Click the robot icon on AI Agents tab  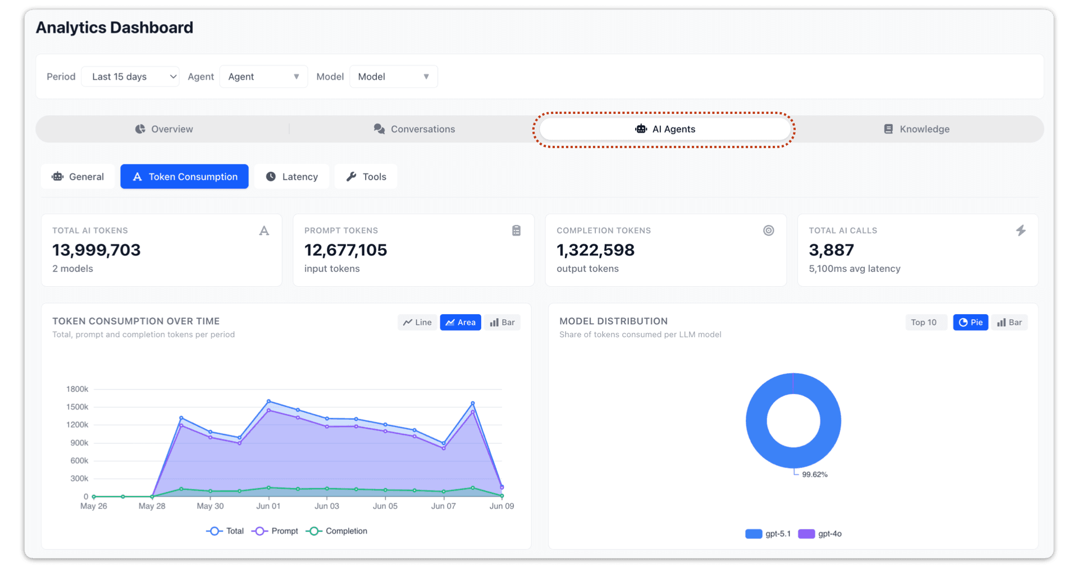pos(641,129)
